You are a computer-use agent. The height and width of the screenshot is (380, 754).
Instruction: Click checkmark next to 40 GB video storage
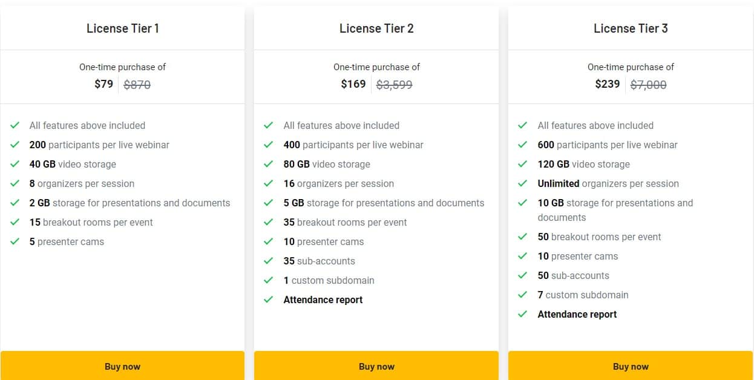point(15,165)
